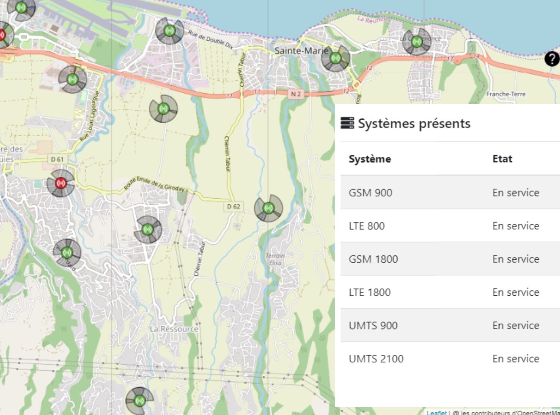560x415 pixels.
Task: Click the green antenna marker next to D 62
Action: [268, 208]
